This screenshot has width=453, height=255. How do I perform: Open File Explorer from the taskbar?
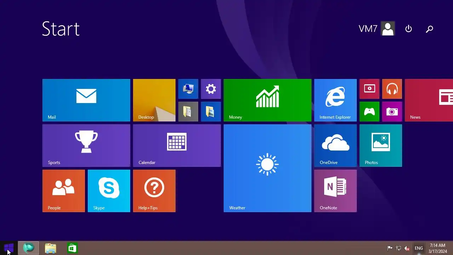tap(51, 248)
